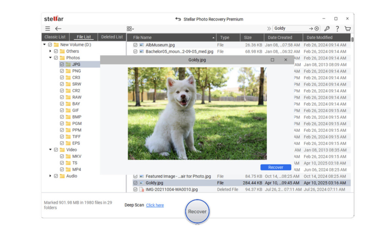The width and height of the screenshot is (386, 236).
Task: Select the TIFF folder icon
Action: [68, 136]
